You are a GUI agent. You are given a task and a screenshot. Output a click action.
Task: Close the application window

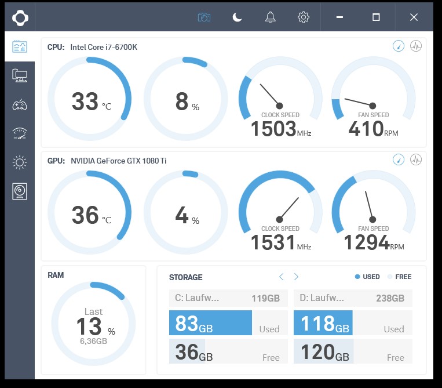(414, 17)
